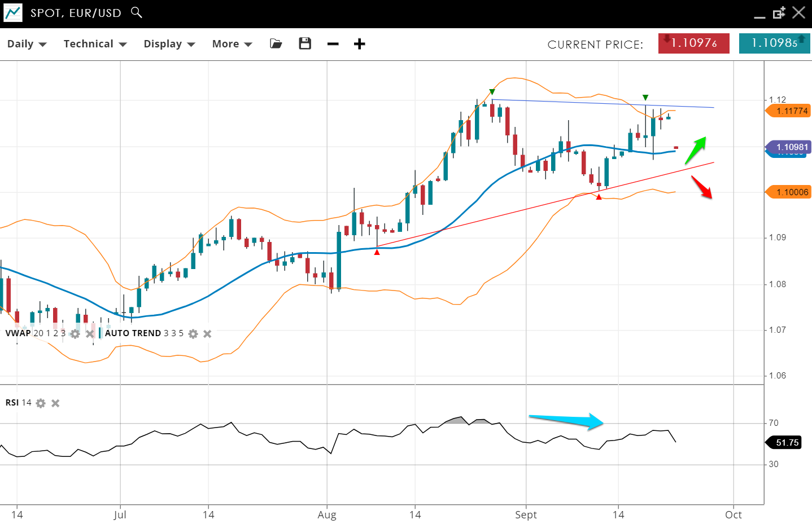Expand the Display options dropdown
This screenshot has height=524, width=812.
click(169, 44)
